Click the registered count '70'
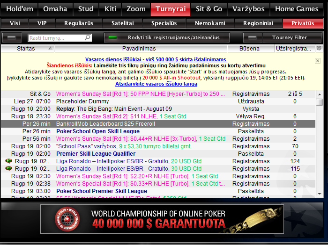 pos(295,146)
